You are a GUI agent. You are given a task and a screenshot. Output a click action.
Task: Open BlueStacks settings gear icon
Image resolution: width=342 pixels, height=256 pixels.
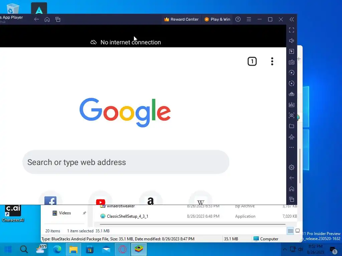coord(292,167)
